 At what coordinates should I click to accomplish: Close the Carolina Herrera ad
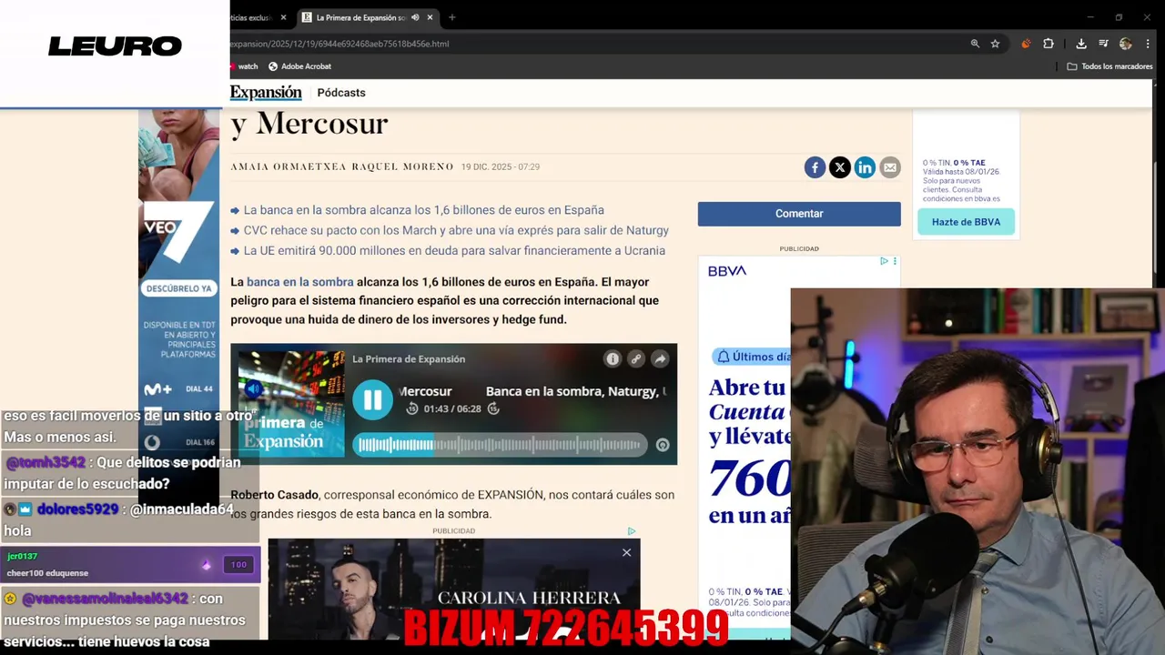tap(626, 552)
